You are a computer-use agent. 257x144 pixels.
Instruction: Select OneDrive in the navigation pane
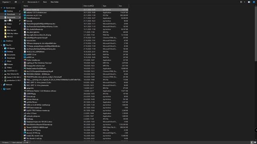(9, 41)
